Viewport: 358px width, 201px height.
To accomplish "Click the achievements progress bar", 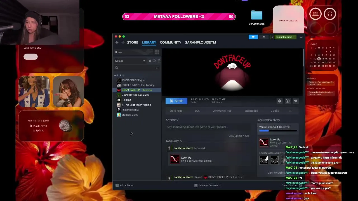I will pos(278,131).
